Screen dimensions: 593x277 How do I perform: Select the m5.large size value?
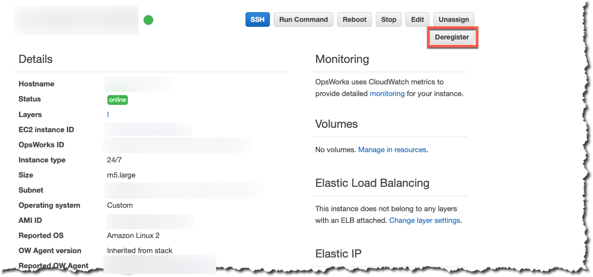122,175
